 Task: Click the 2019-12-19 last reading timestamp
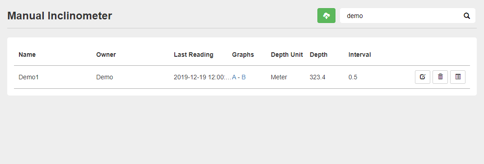pyautogui.click(x=202, y=77)
